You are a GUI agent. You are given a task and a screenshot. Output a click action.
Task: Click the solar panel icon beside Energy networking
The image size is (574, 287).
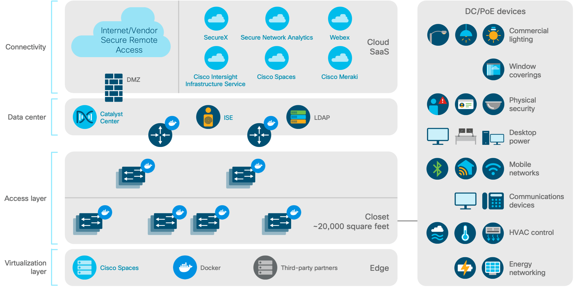click(493, 268)
